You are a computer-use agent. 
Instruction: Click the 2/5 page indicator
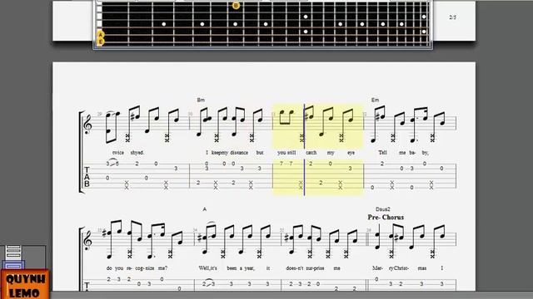(453, 17)
